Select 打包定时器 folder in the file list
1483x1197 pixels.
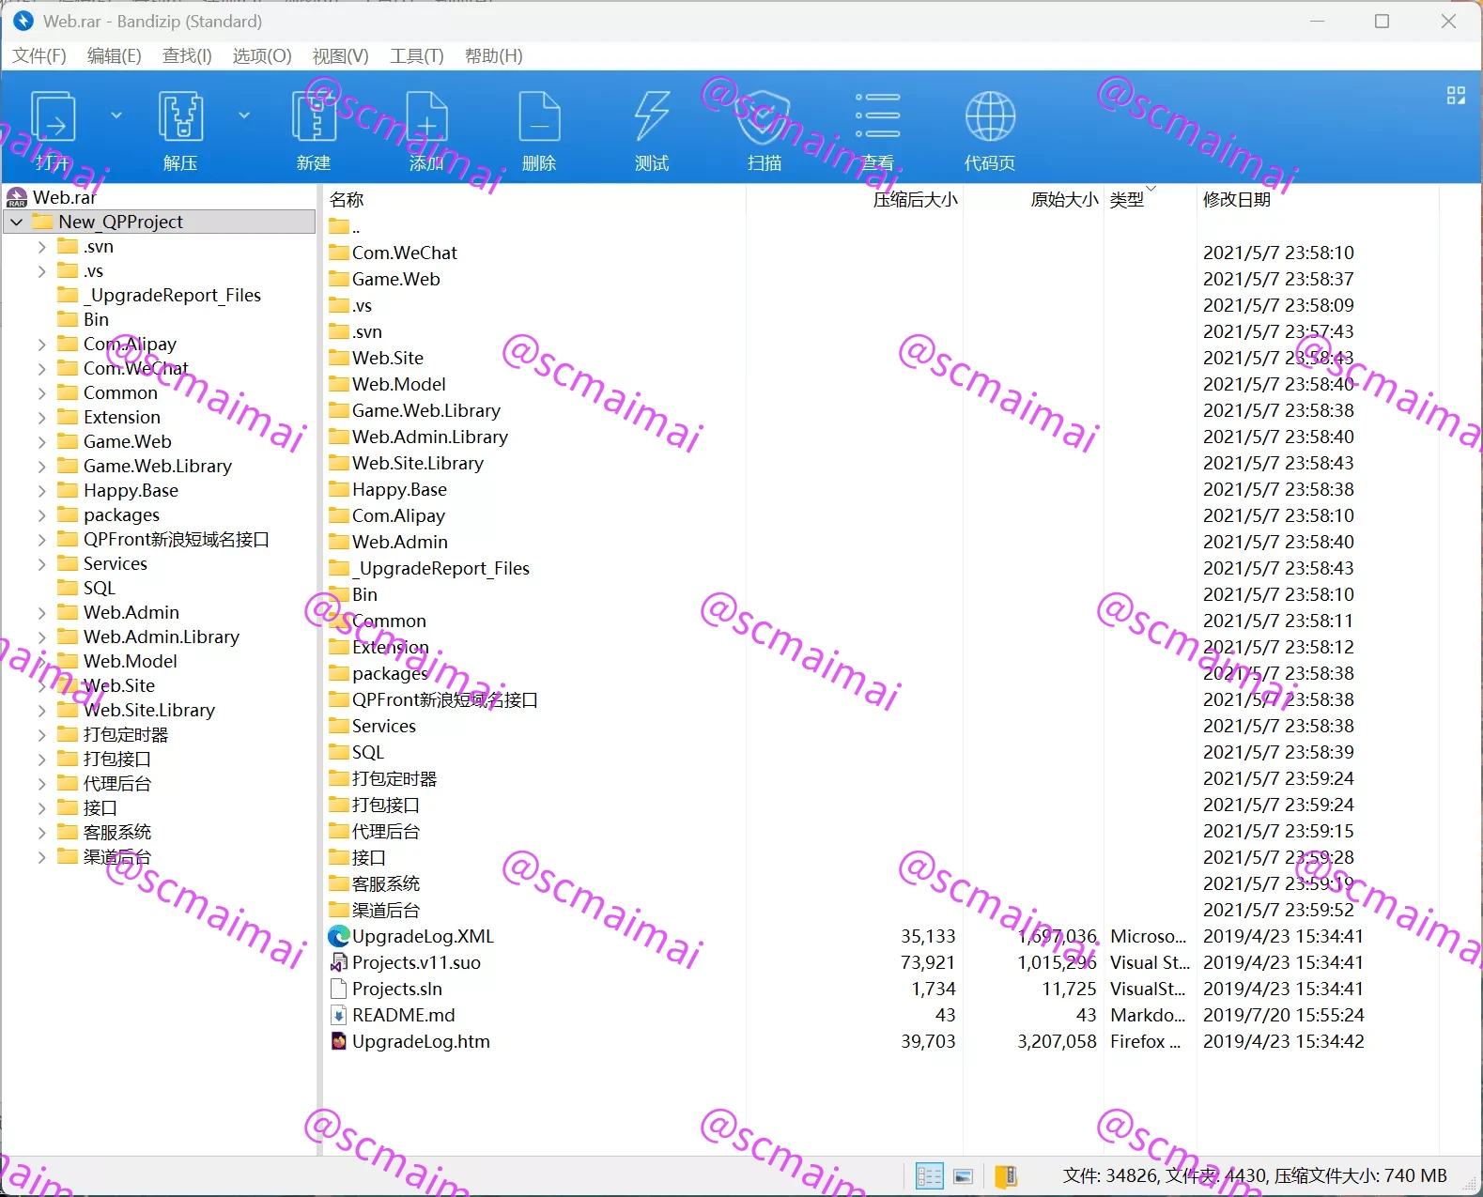[x=394, y=778]
